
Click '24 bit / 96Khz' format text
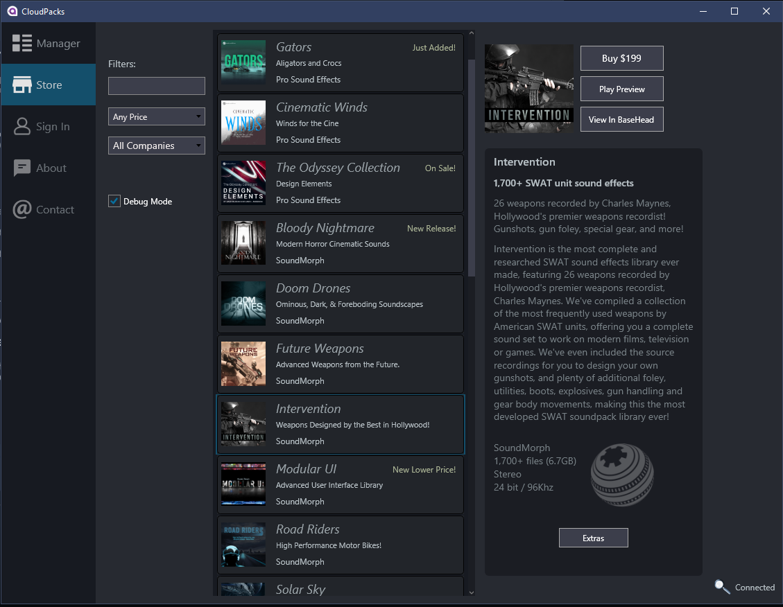tap(524, 487)
